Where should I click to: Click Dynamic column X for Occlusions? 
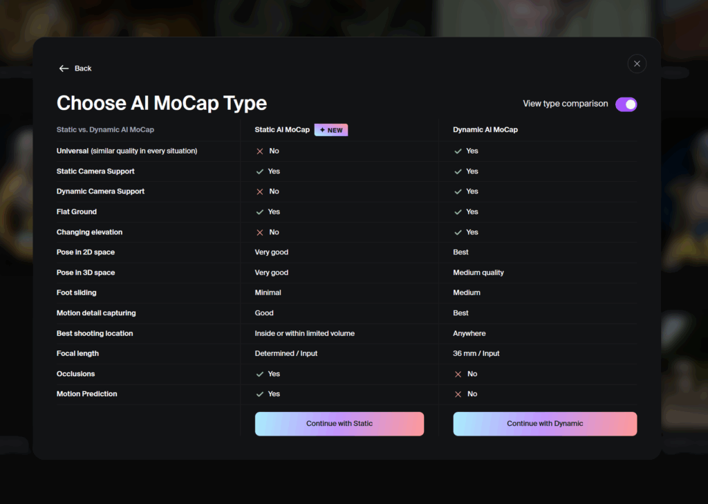pos(458,374)
